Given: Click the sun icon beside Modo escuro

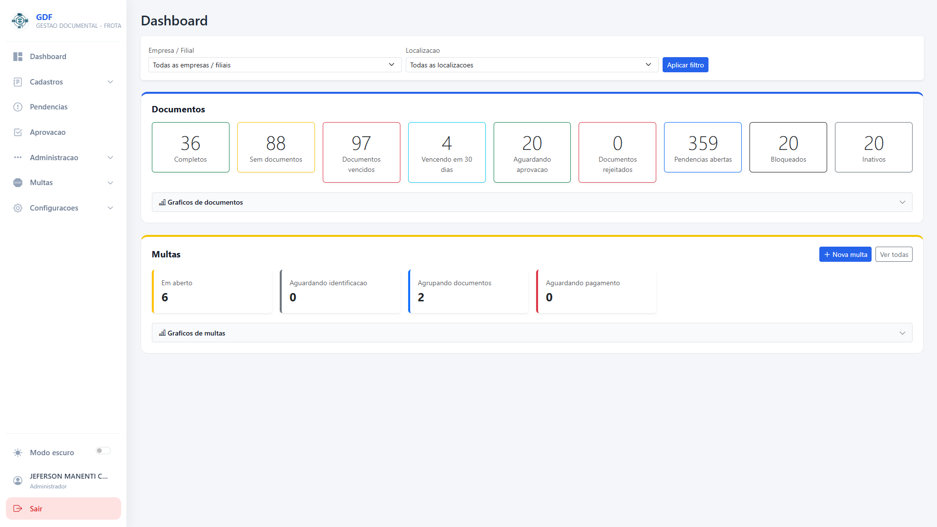Looking at the screenshot, I should 18,453.
